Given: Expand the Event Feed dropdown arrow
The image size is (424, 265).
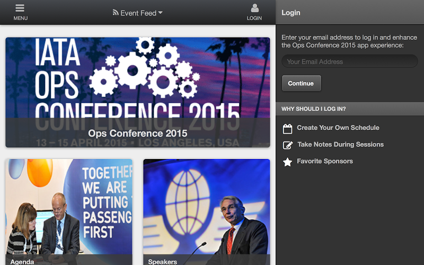Looking at the screenshot, I should (161, 12).
